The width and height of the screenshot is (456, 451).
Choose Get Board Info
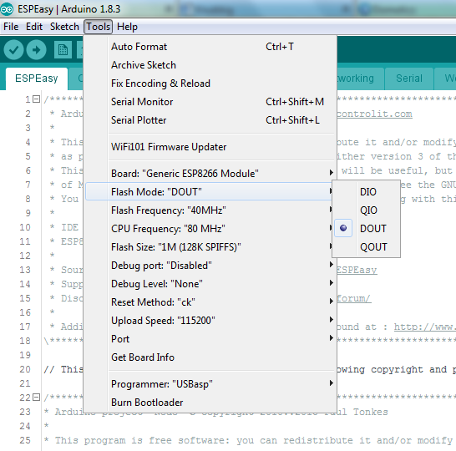[x=210, y=357]
